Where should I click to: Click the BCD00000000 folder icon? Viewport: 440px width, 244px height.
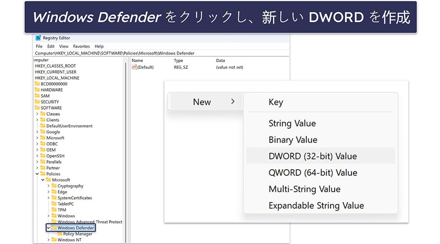[37, 83]
